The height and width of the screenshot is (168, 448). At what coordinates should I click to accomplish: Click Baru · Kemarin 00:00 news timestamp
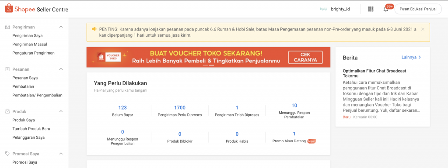click(360, 117)
